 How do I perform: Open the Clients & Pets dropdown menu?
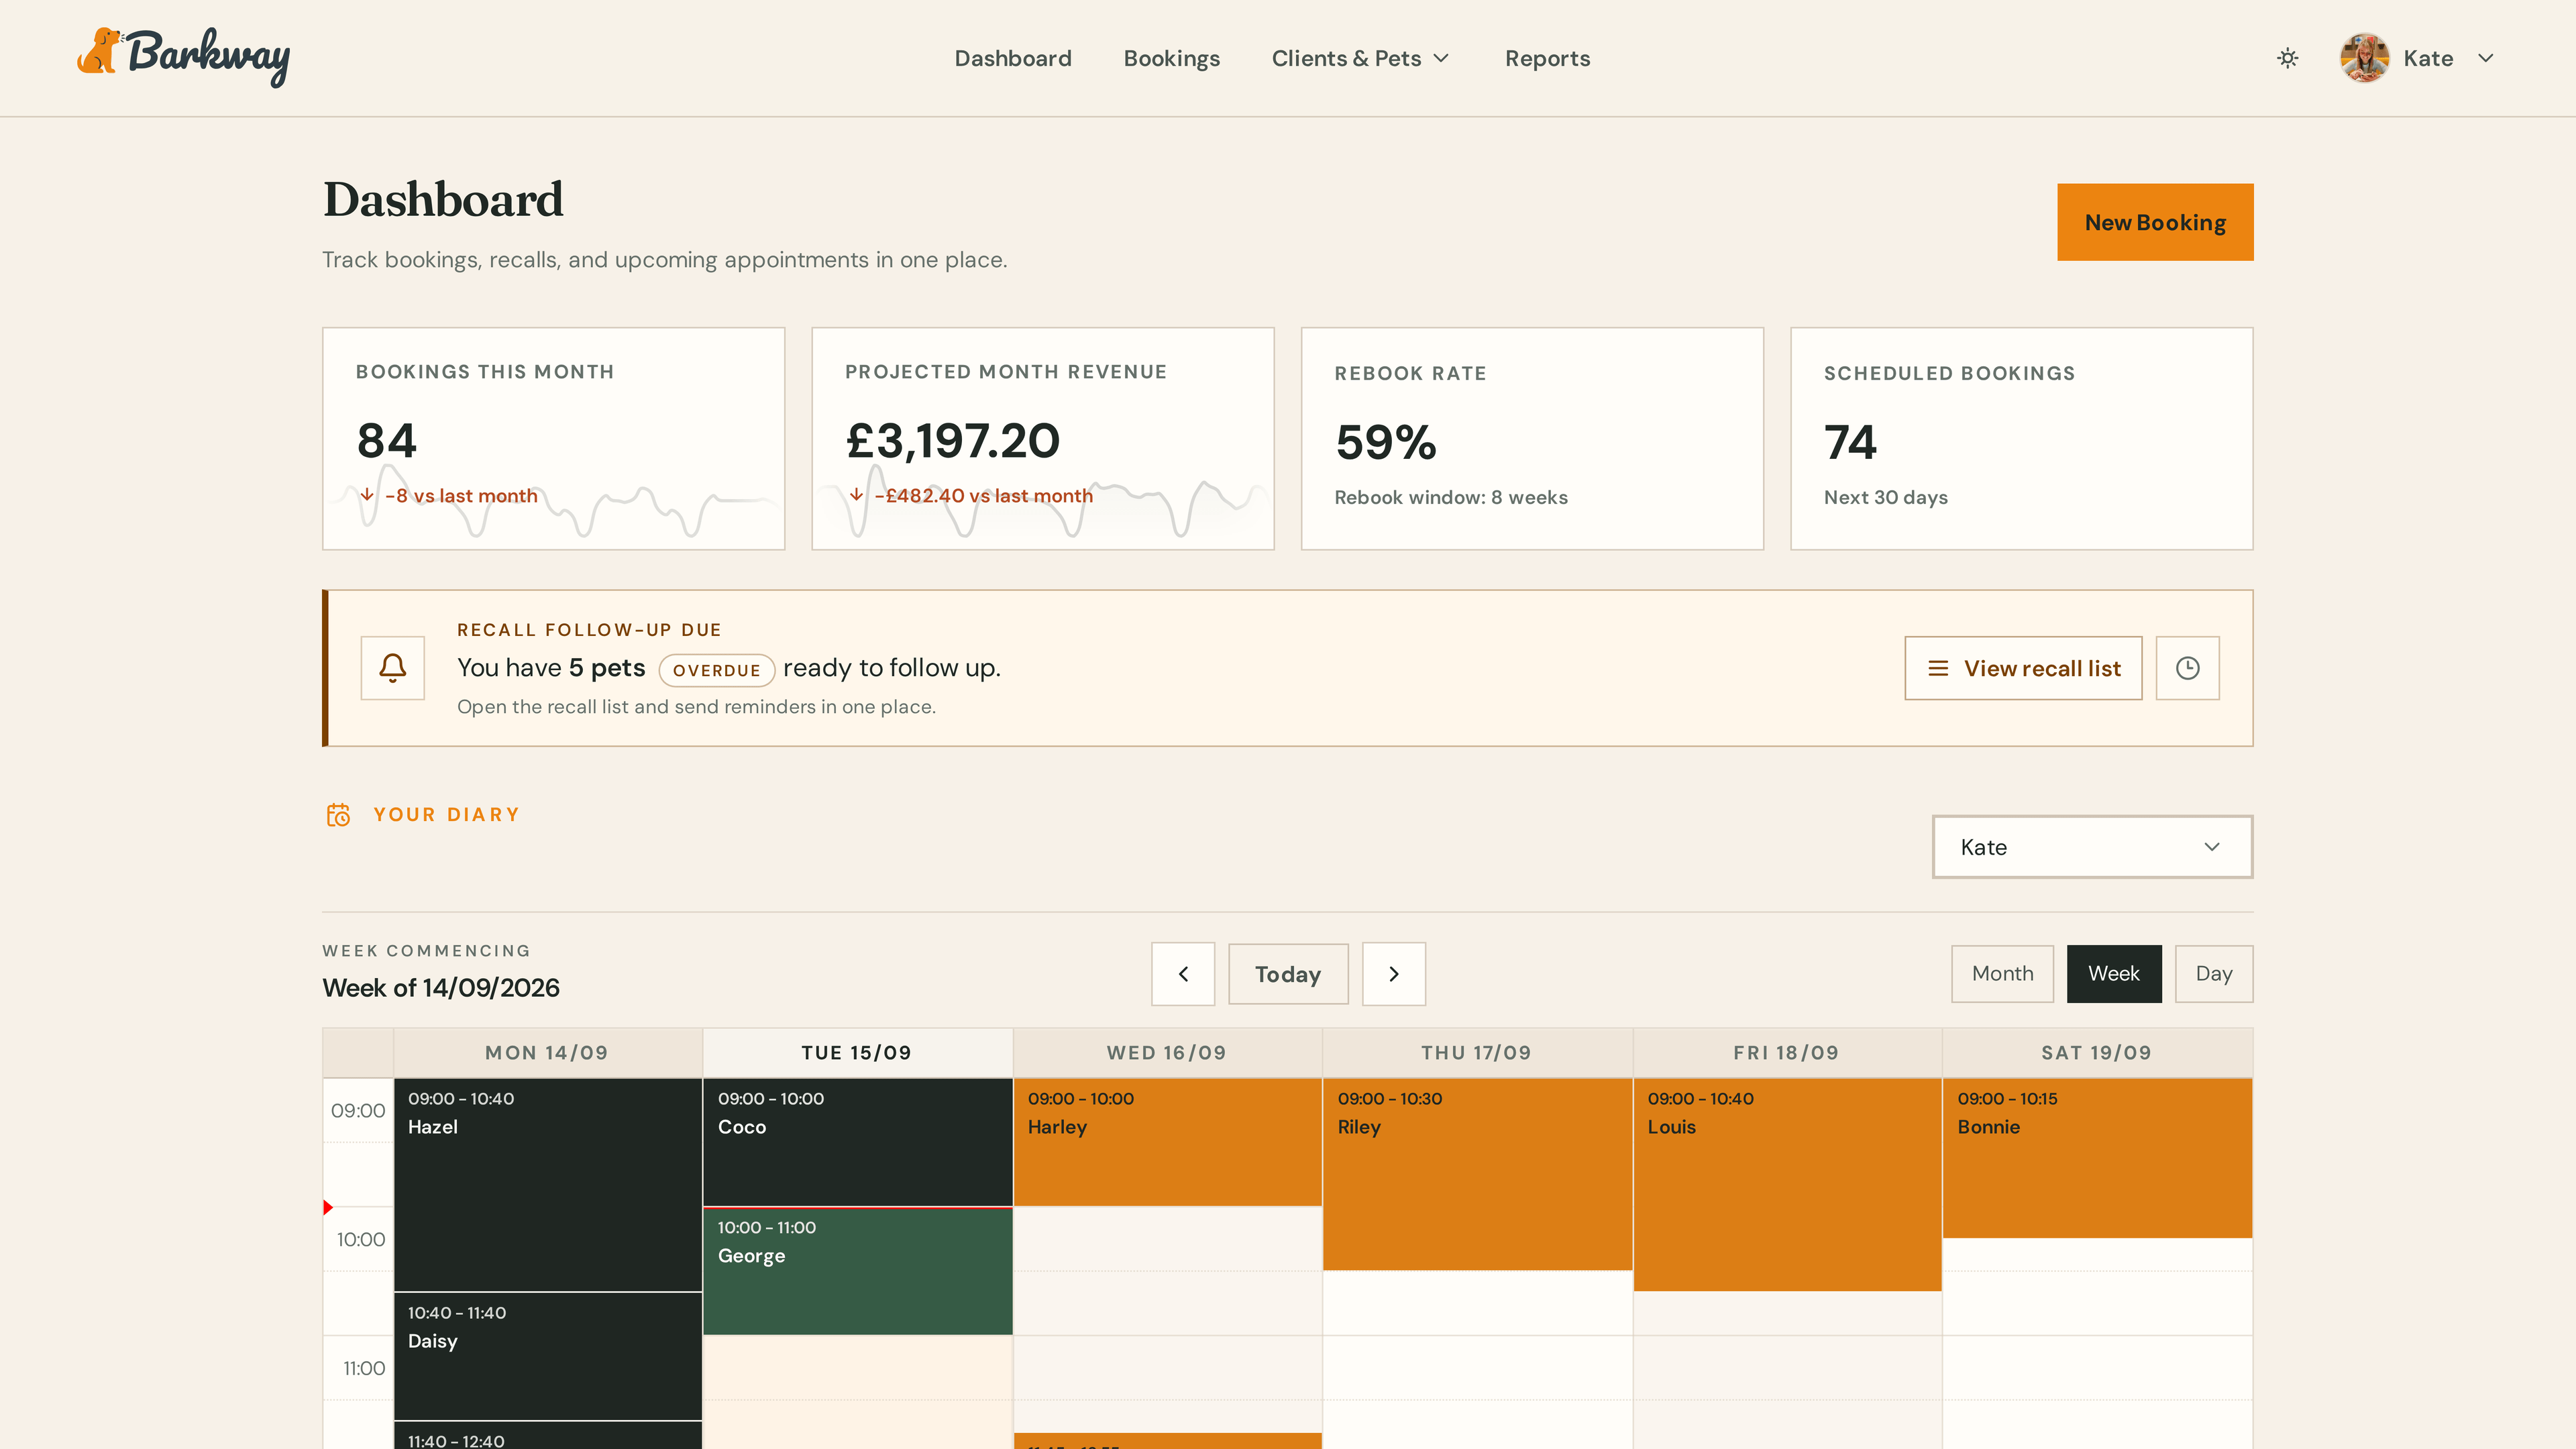[x=1360, y=58]
